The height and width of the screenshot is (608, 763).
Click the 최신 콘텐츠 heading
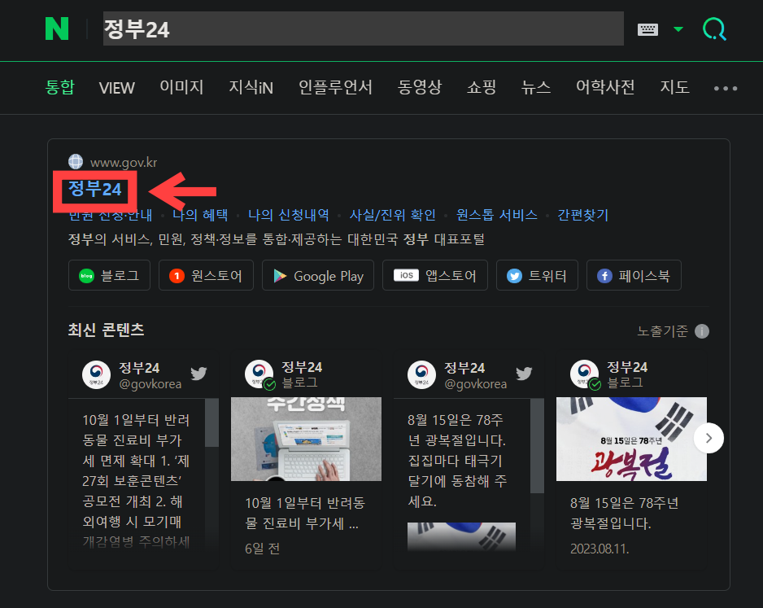tap(106, 330)
